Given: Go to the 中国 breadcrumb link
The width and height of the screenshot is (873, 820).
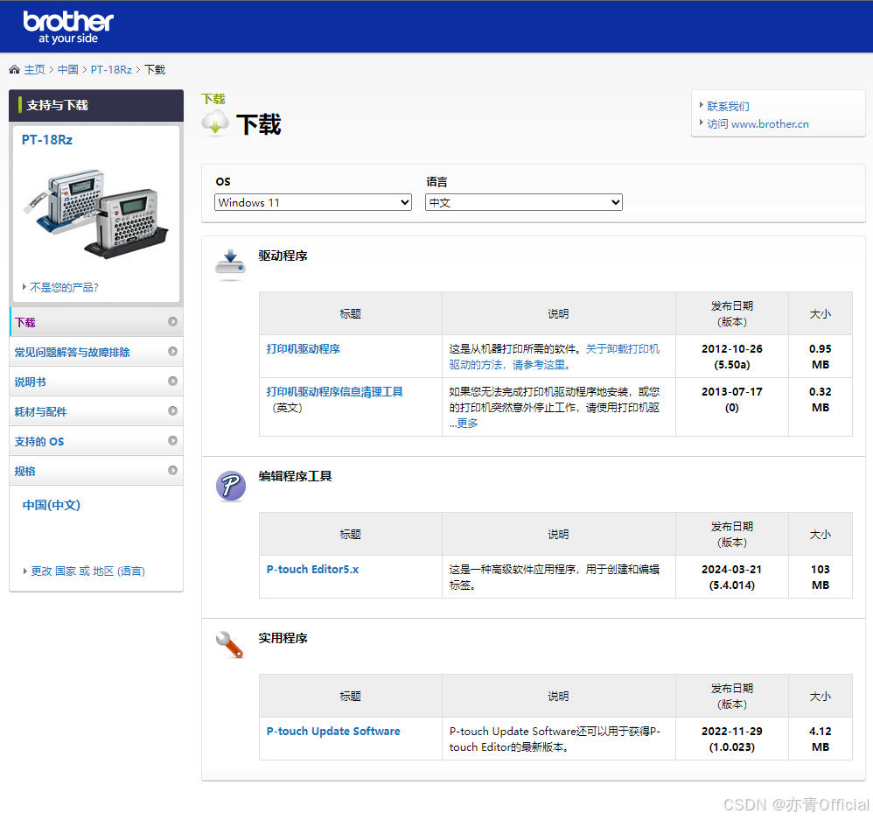Looking at the screenshot, I should (x=68, y=70).
